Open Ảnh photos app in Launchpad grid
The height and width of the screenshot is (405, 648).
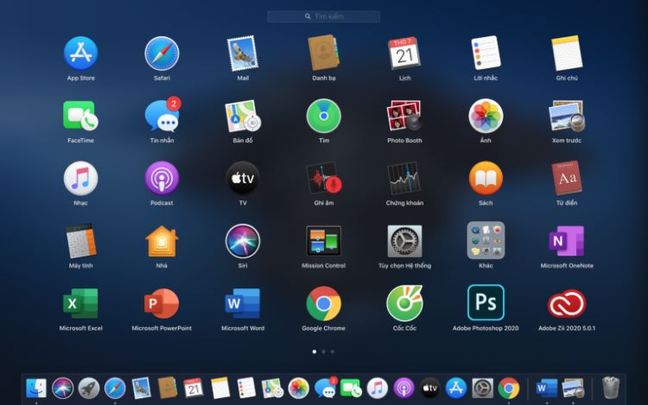tap(486, 116)
